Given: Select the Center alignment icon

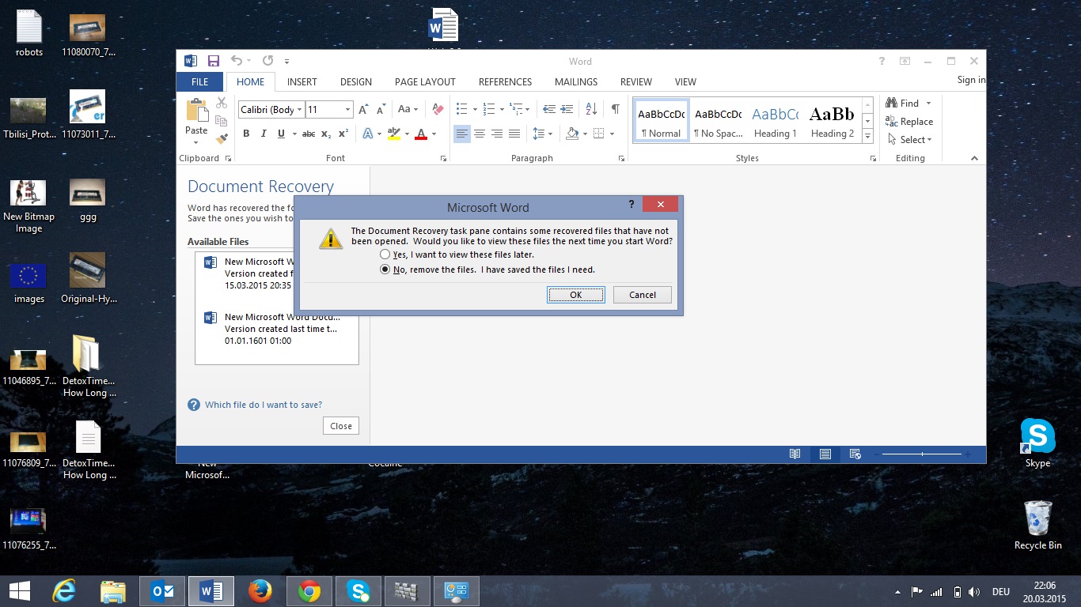Looking at the screenshot, I should [480, 134].
